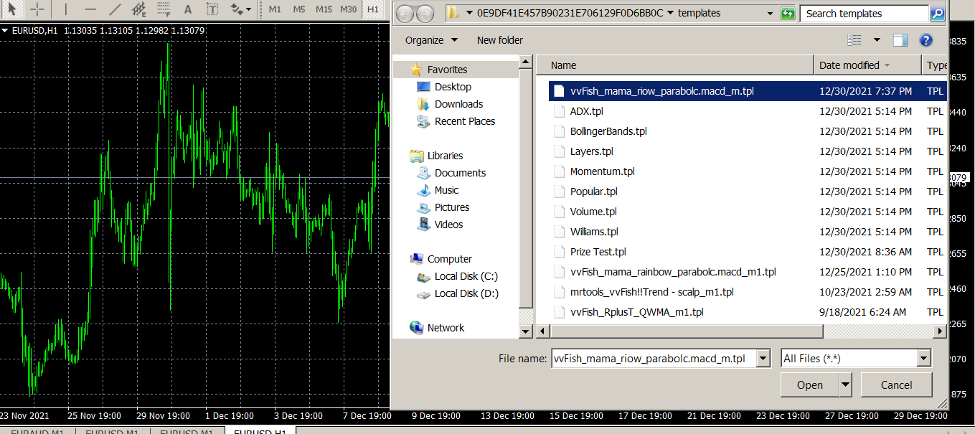Click the File name input field
Screen dimensions: 975x434
tap(654, 359)
